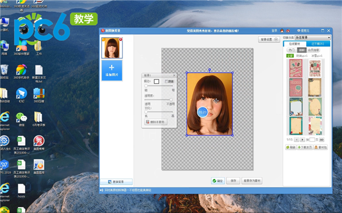Go to next materials page arrow
This screenshot has height=213, width=342.
302,139
